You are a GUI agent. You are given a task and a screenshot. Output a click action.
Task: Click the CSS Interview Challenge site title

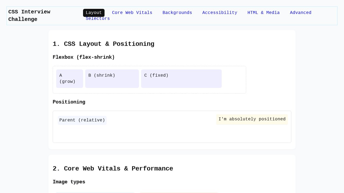point(29,16)
